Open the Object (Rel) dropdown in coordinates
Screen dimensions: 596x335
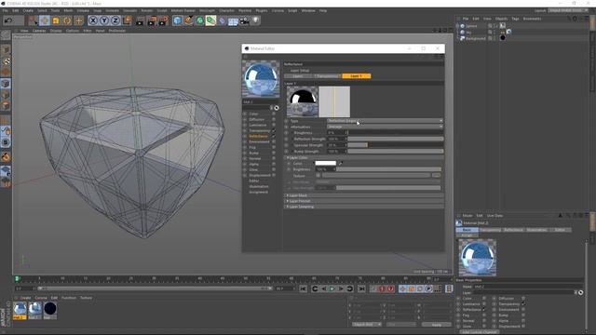point(366,325)
